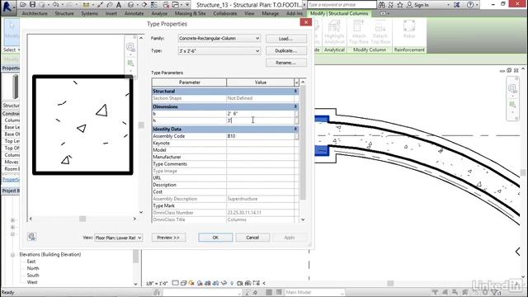This screenshot has height=297, width=528.
Task: Click the small checkbox beside Assembly Code value
Action: 296,136
